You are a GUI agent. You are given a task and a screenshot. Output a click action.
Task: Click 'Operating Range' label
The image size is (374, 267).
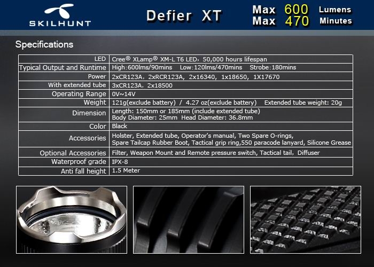coord(79,94)
